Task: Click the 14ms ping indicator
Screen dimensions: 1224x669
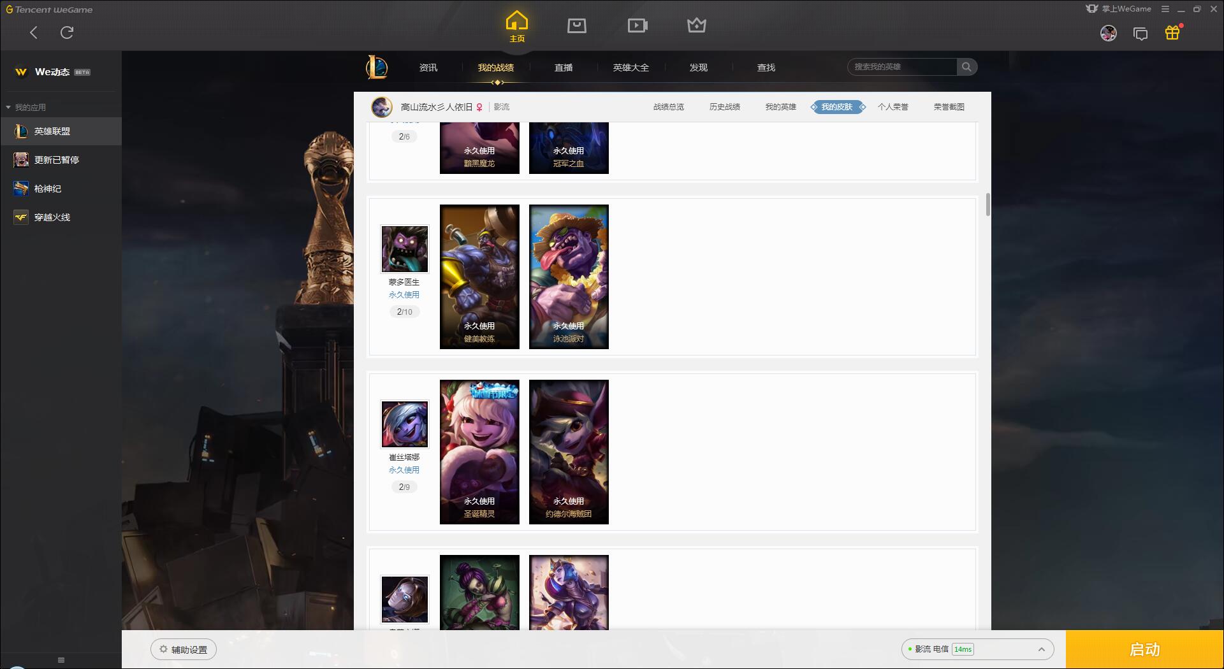Action: pyautogui.click(x=963, y=649)
